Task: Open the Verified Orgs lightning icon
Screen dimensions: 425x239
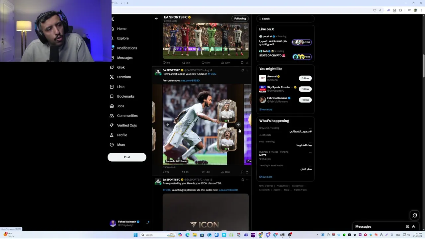Action: [112, 125]
